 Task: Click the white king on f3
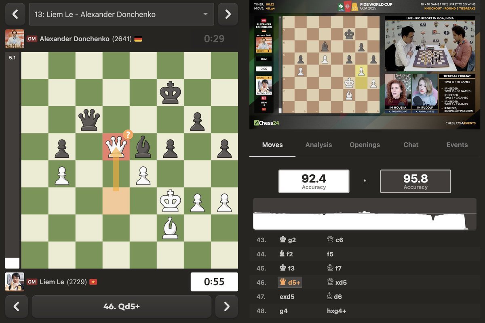coord(170,201)
